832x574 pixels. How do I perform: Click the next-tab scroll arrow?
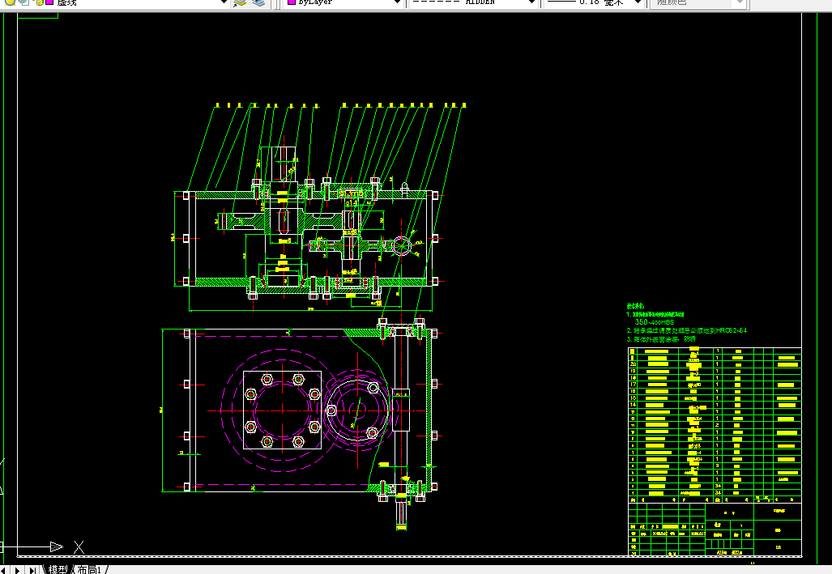17,570
